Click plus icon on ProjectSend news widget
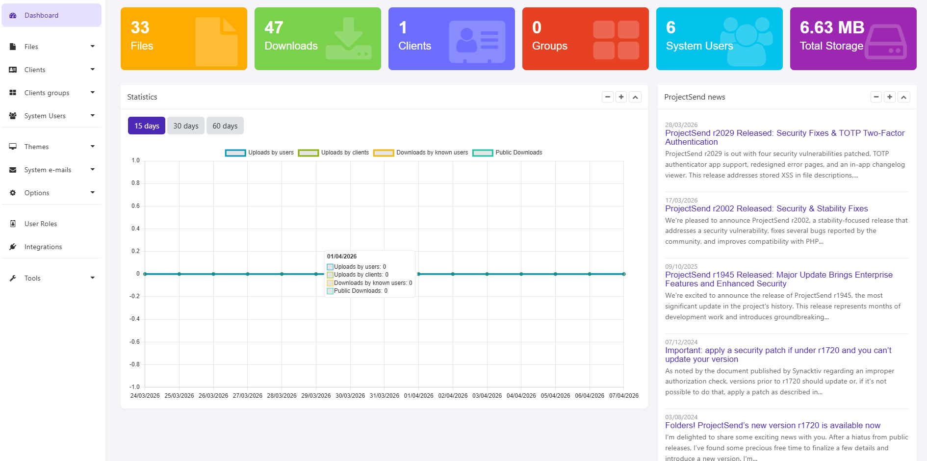 [x=890, y=97]
